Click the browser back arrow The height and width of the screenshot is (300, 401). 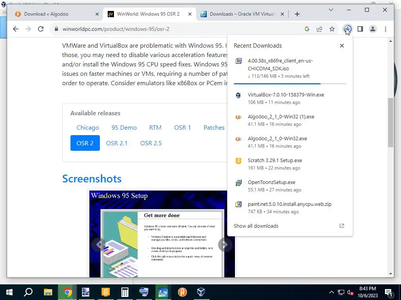coord(16,29)
